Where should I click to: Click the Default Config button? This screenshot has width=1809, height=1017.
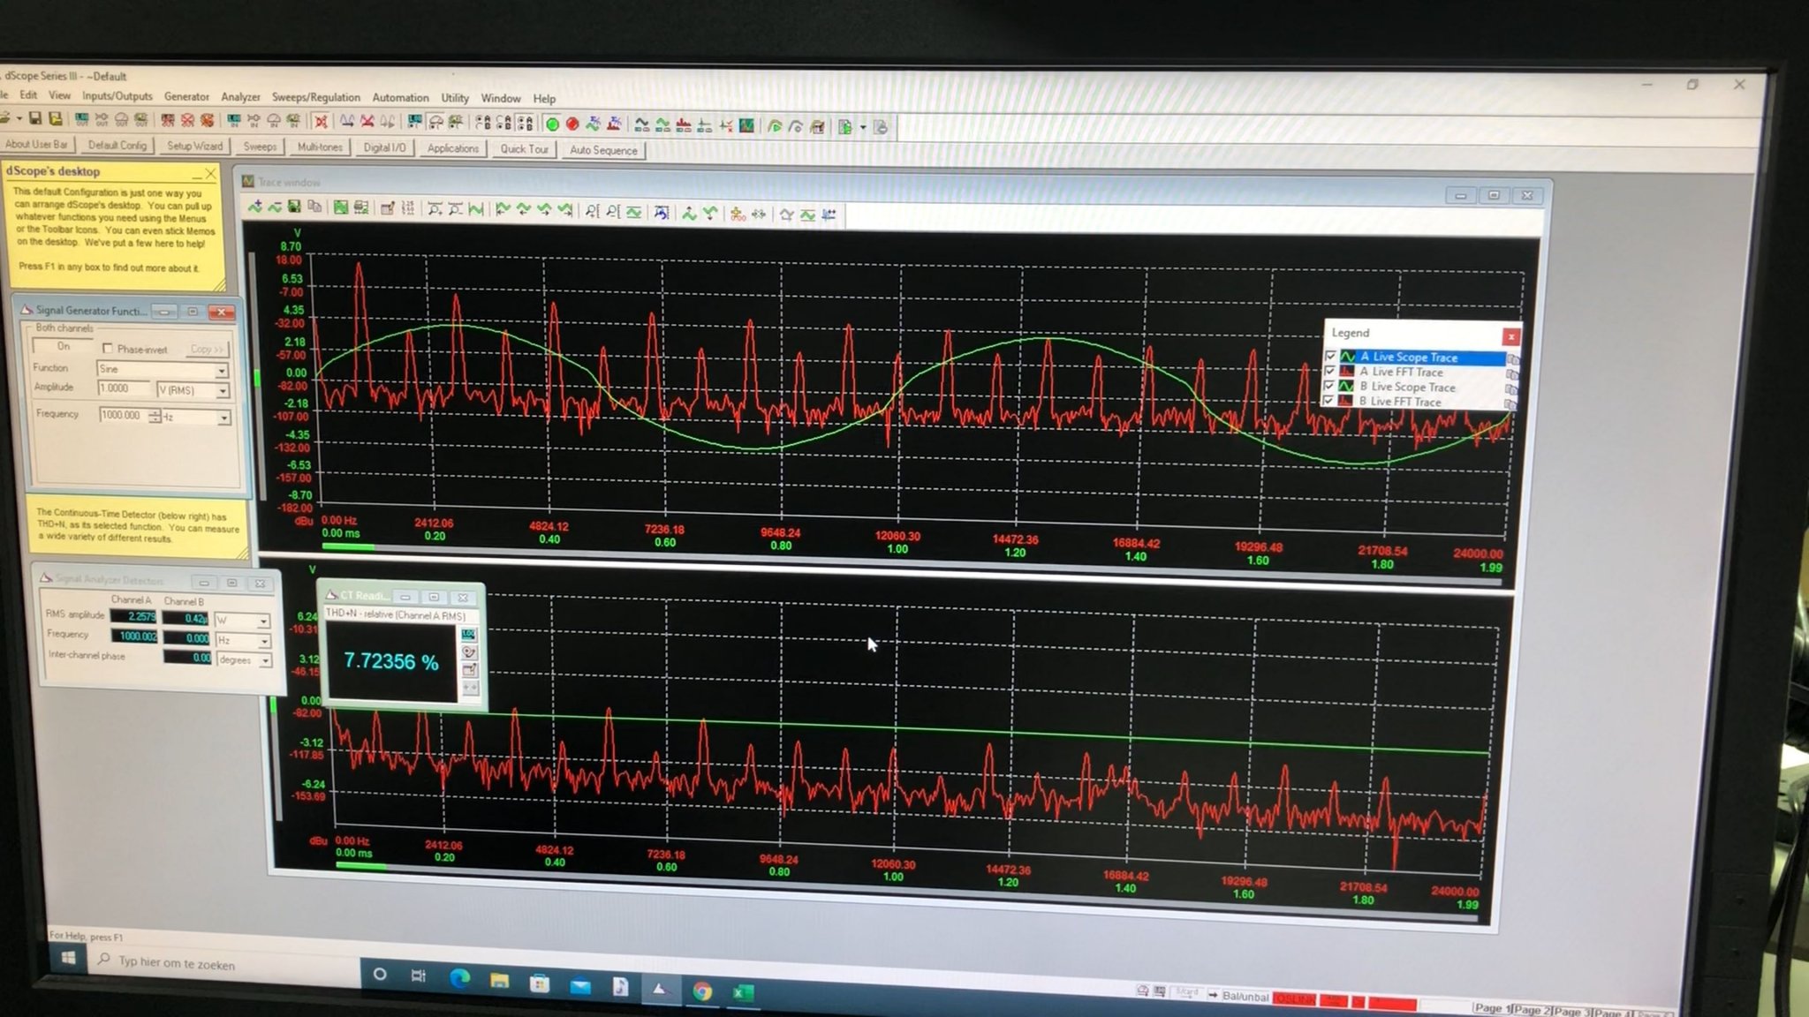click(x=117, y=145)
